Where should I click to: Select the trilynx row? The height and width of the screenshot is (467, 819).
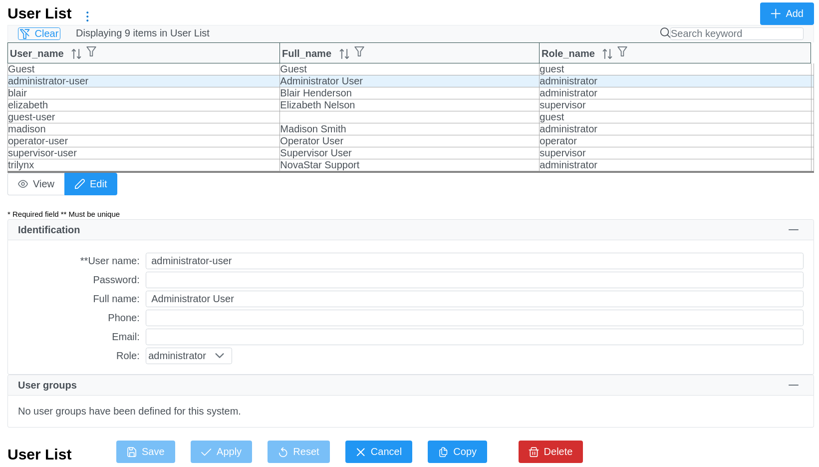(410, 165)
